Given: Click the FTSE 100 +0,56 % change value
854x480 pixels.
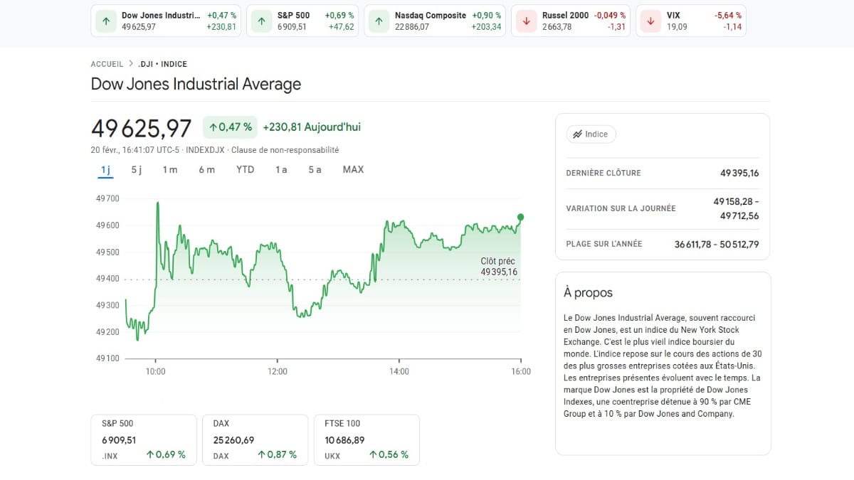Looking at the screenshot, I should tap(389, 454).
